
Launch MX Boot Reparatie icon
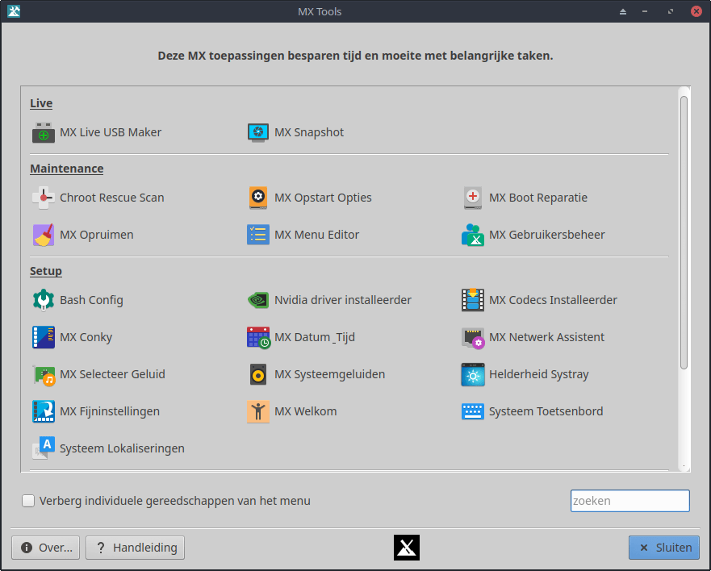point(473,198)
